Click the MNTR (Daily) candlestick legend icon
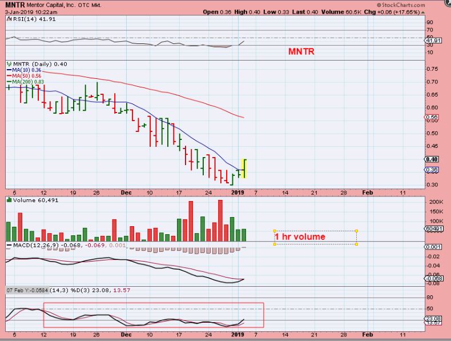451x341 pixels. tap(9, 64)
